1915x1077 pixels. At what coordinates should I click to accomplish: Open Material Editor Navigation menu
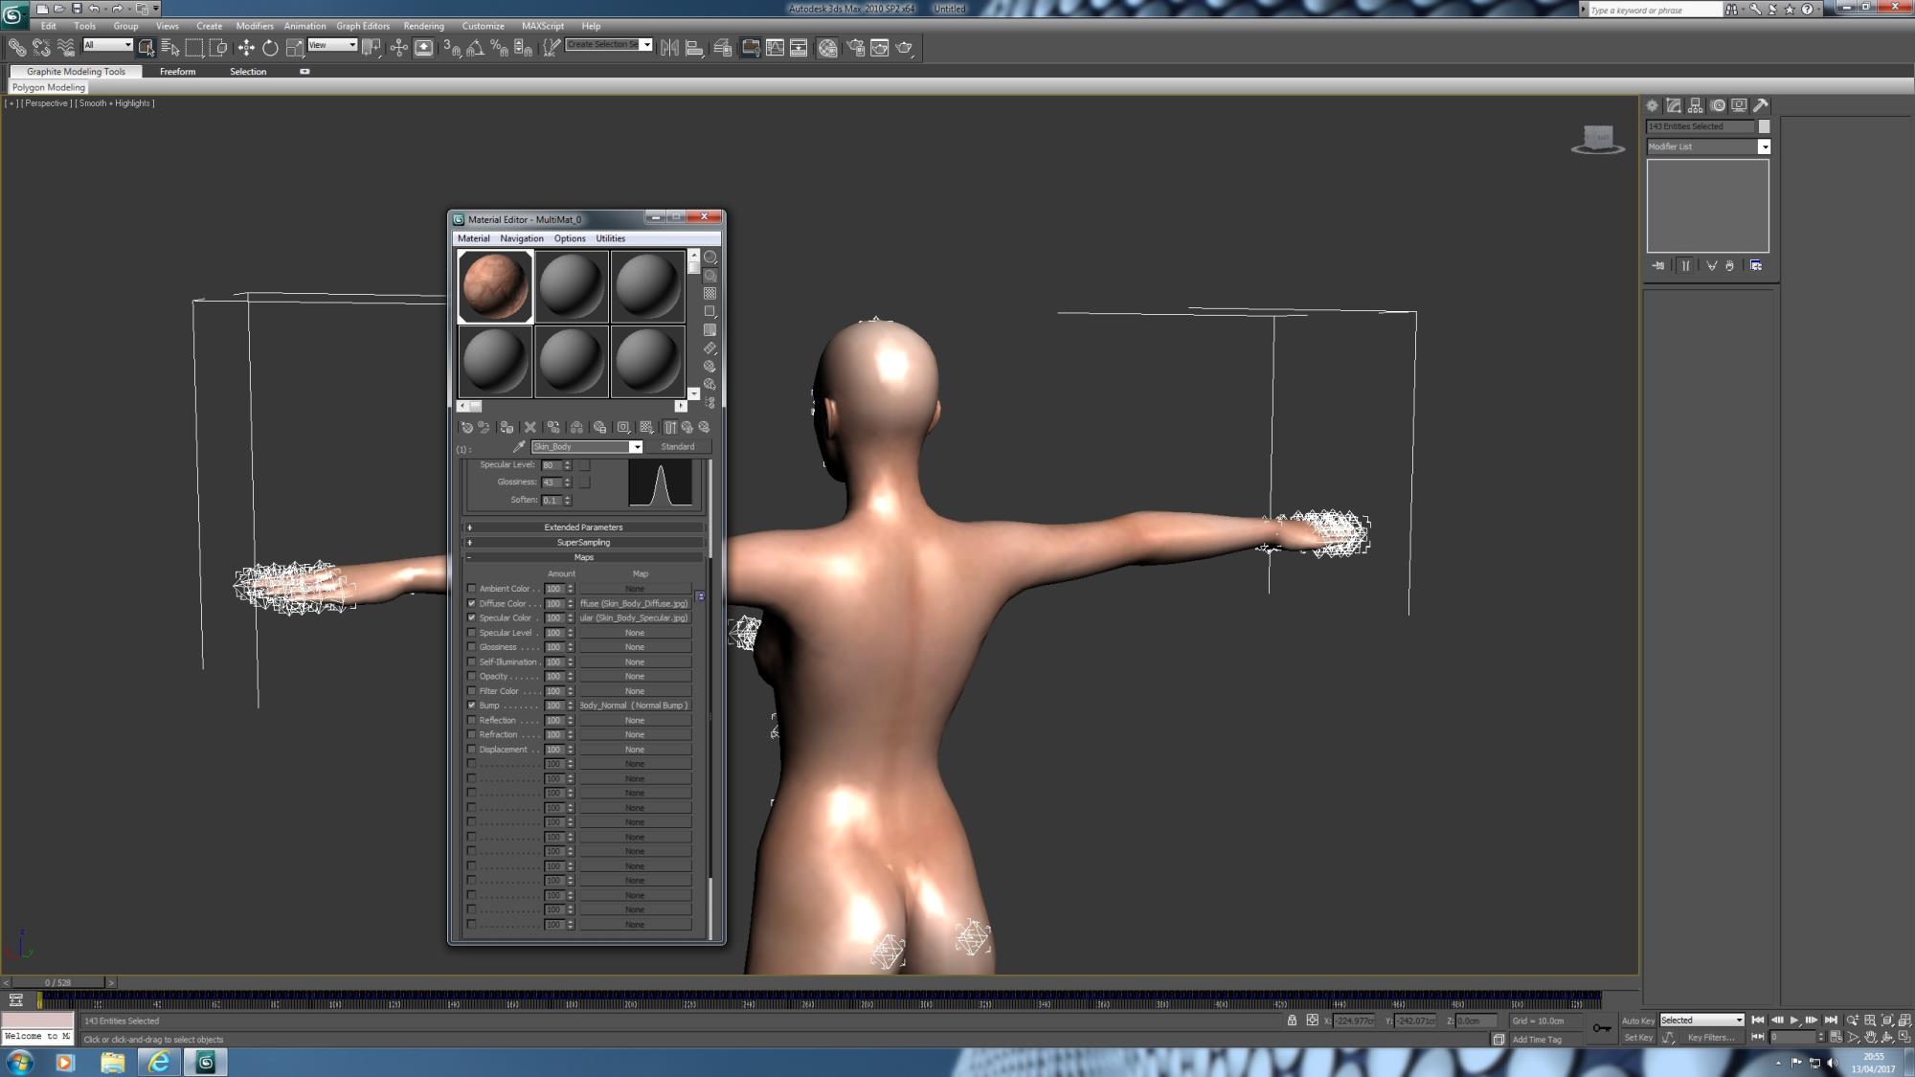pos(521,238)
